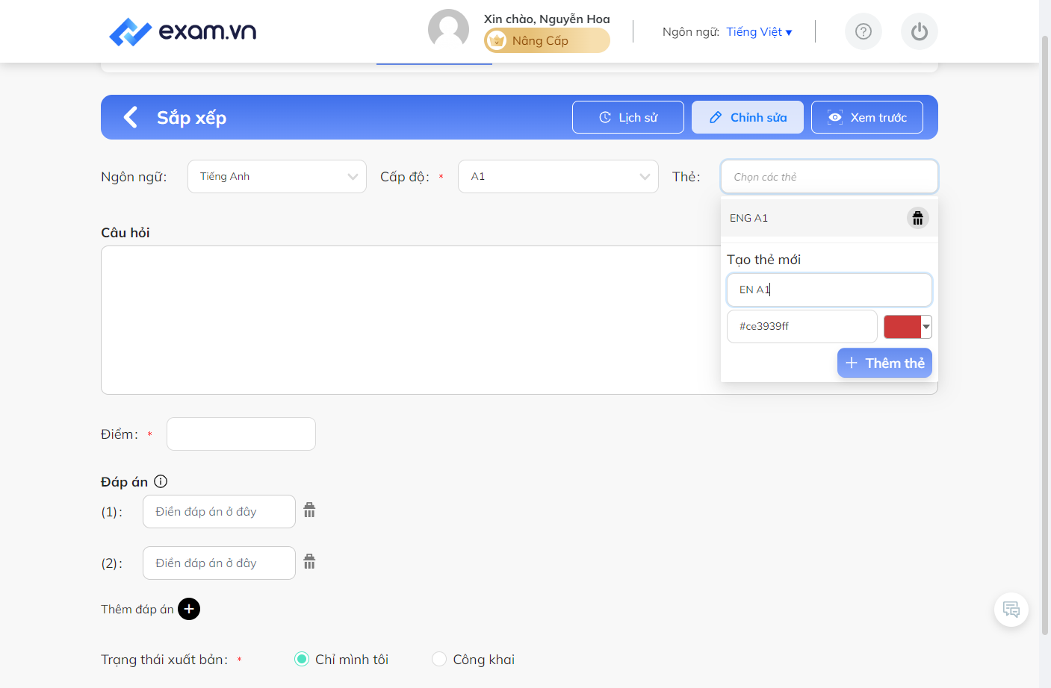The width and height of the screenshot is (1051, 688).
Task: Click the exam.vn logo
Action: point(182,31)
